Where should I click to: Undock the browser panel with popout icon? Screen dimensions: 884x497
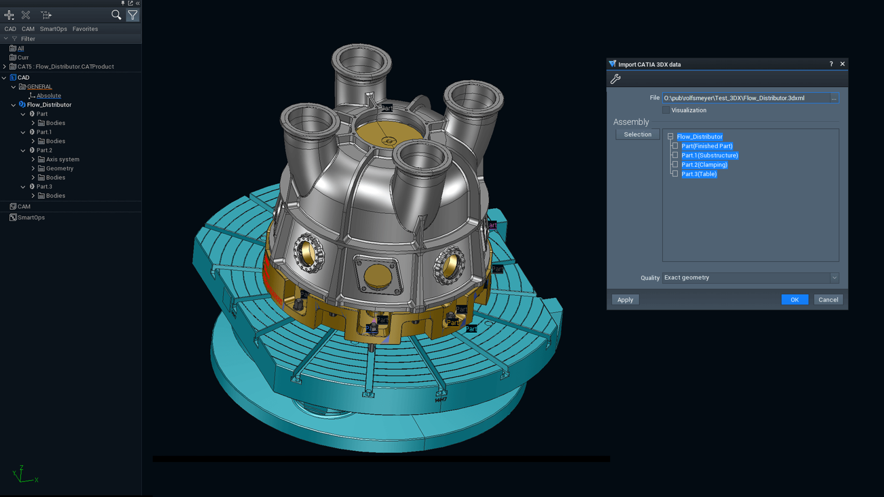pyautogui.click(x=130, y=3)
